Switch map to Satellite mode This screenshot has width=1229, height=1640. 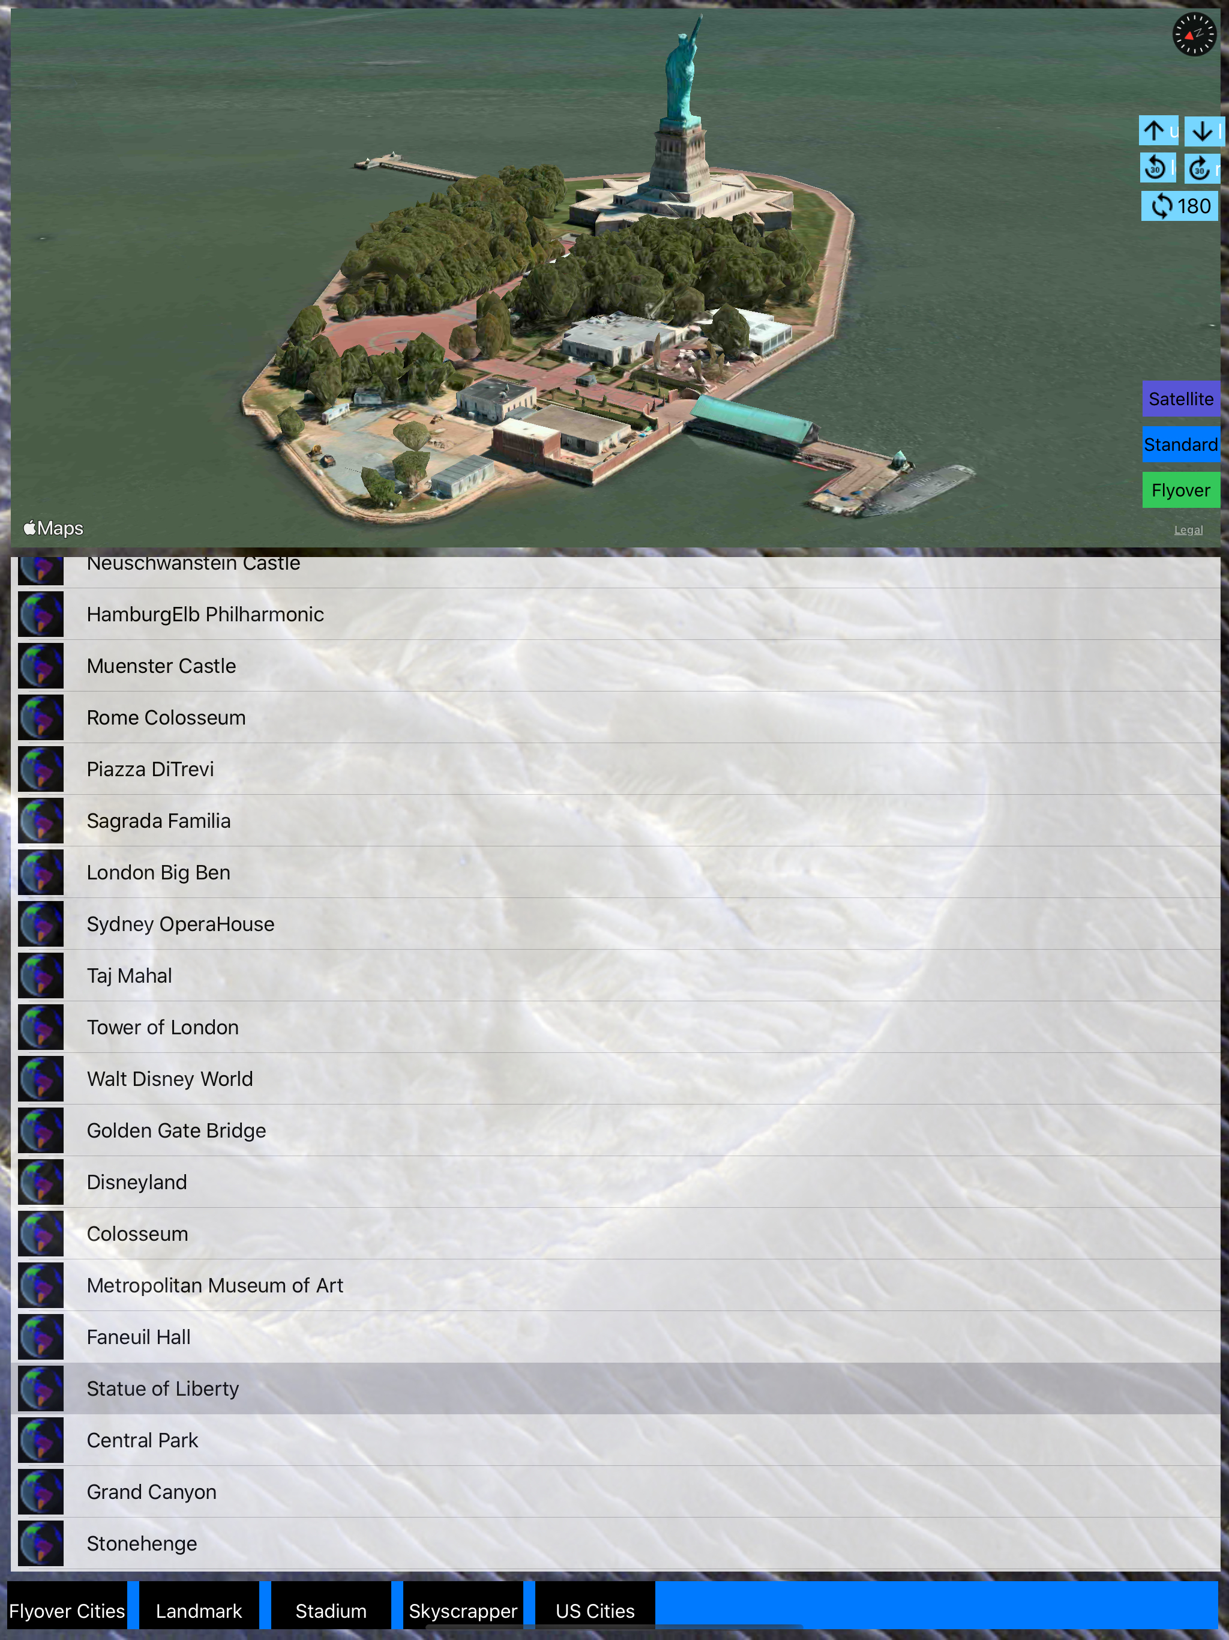(1181, 399)
